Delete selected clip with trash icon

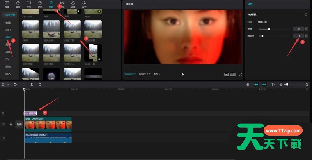[x=40, y=84]
